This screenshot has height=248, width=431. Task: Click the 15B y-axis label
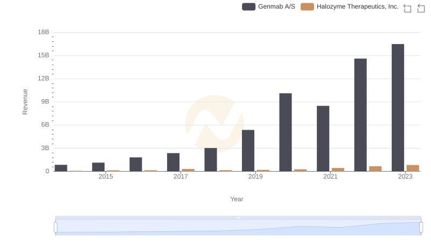tap(44, 55)
